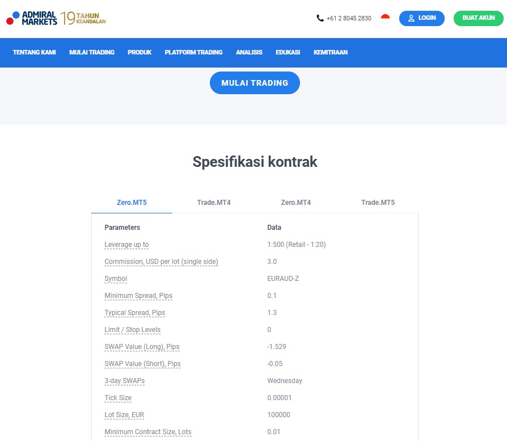This screenshot has width=507, height=441.
Task: Open the KEMITRAAN menu
Action: click(x=331, y=52)
